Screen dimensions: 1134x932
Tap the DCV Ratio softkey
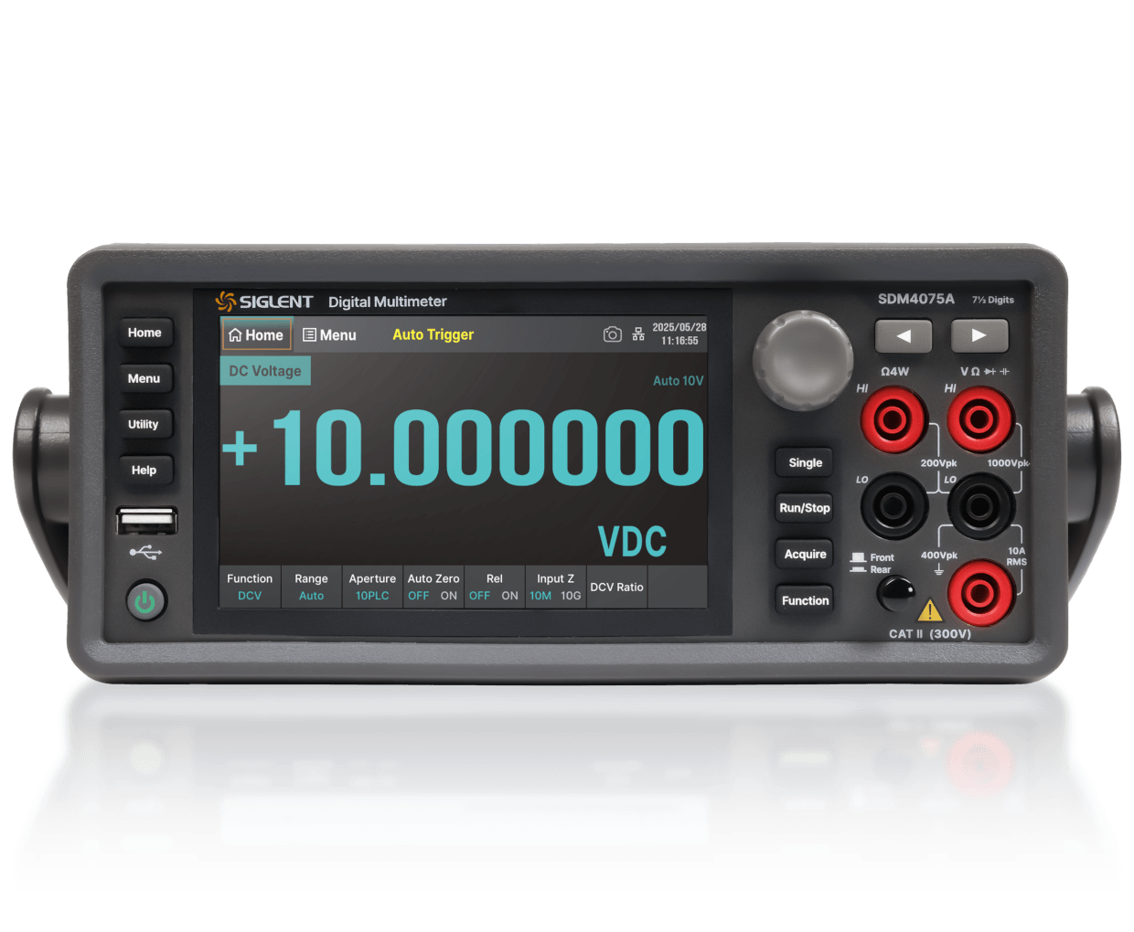coord(616,587)
